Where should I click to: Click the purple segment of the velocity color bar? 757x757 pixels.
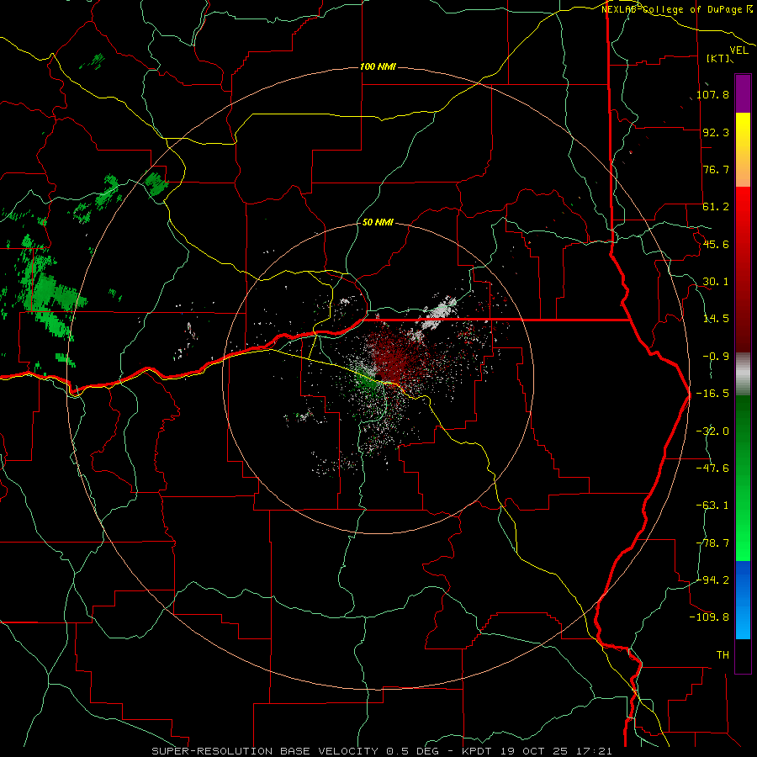pyautogui.click(x=743, y=93)
